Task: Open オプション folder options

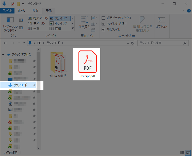Action: [x=161, y=22]
